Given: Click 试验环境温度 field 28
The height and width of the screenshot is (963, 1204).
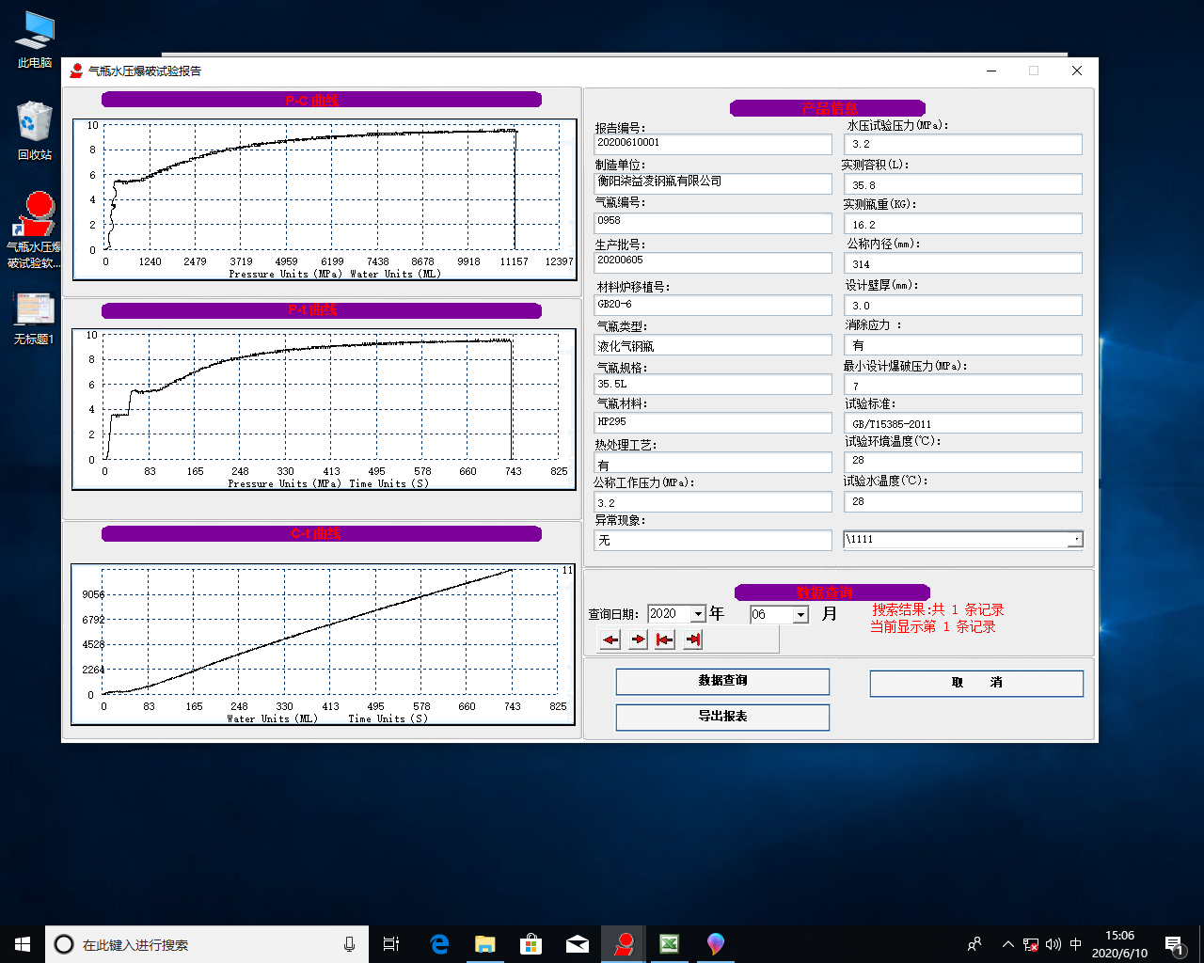Looking at the screenshot, I should 963,462.
